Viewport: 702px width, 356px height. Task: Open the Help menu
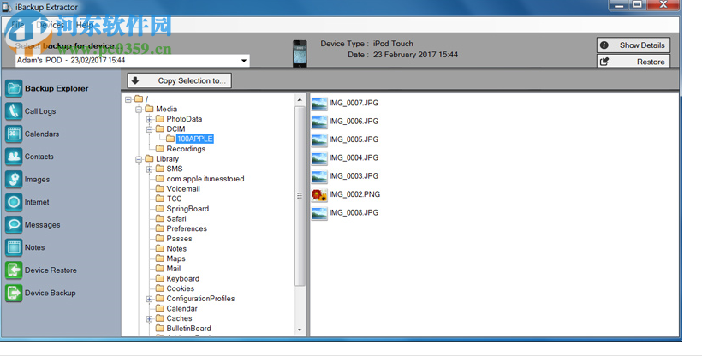click(x=84, y=25)
